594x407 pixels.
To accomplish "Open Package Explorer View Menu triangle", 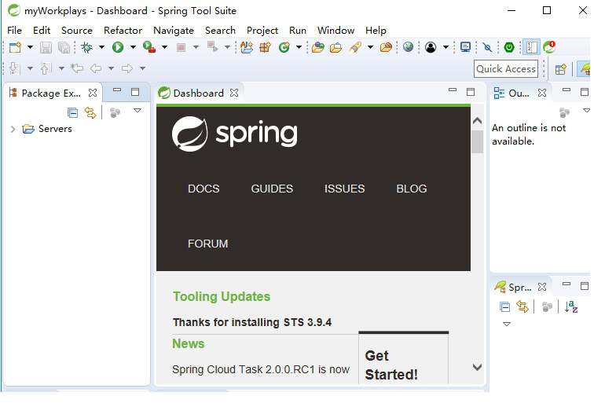I will [137, 111].
